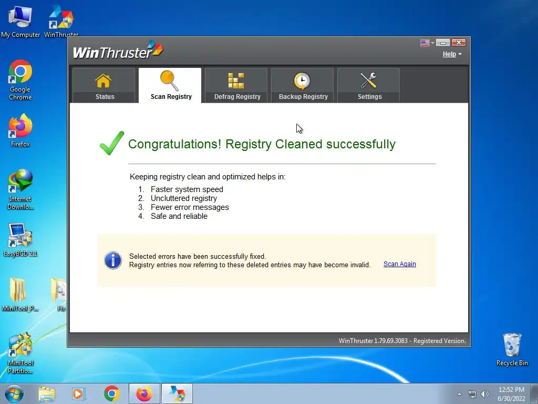This screenshot has height=404, width=538.
Task: Select Internet Download Manager desktop icon
Action: click(20, 189)
